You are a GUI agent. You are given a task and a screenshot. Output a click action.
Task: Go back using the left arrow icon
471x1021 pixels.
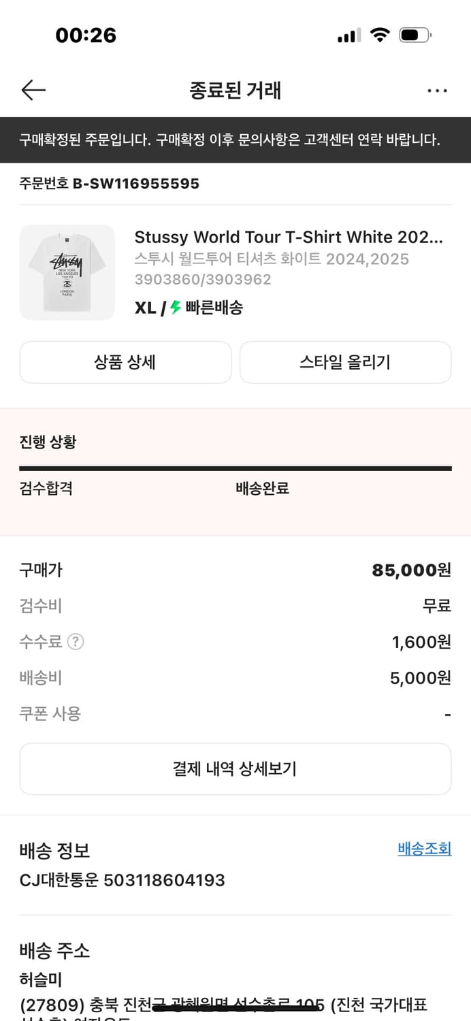tap(33, 90)
